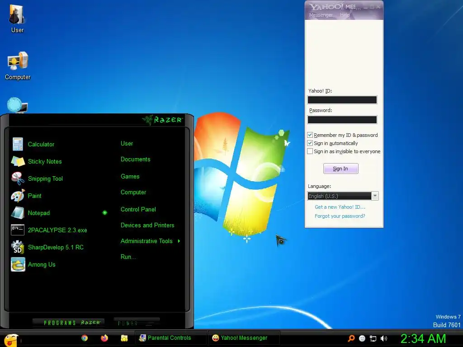
Task: Open the Among Us program icon
Action: point(18,264)
